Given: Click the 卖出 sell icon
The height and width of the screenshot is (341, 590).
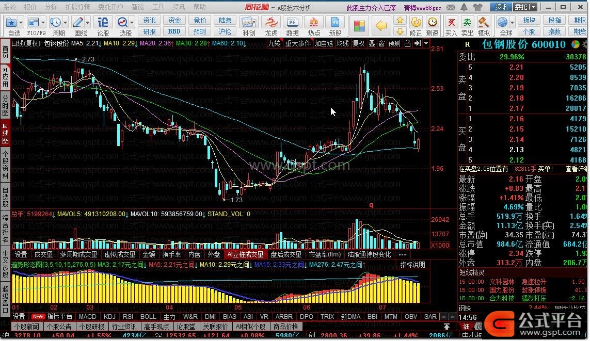Looking at the screenshot, I should tap(467, 23).
